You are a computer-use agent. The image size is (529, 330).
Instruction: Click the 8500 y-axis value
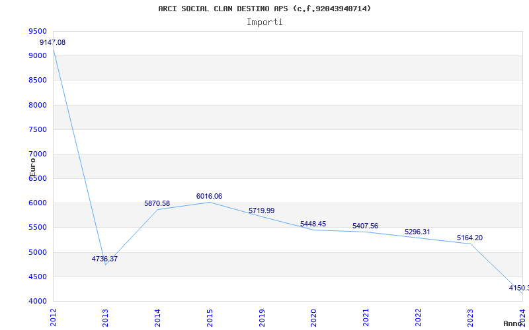(x=38, y=81)
